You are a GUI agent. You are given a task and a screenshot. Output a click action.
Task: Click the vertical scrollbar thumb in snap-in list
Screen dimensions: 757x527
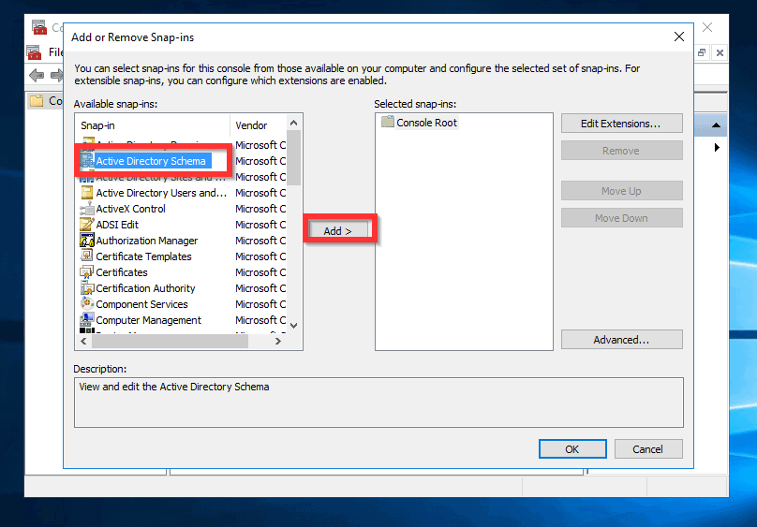click(293, 157)
